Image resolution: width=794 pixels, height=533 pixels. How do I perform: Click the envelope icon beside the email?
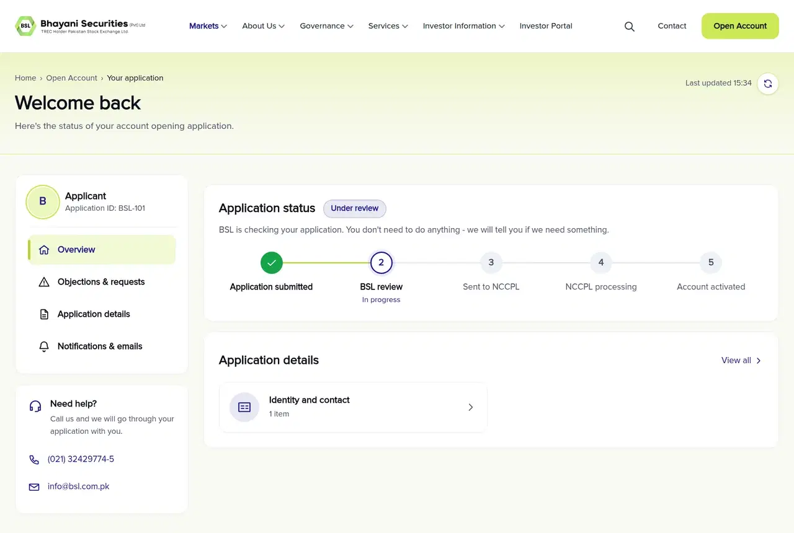(34, 487)
